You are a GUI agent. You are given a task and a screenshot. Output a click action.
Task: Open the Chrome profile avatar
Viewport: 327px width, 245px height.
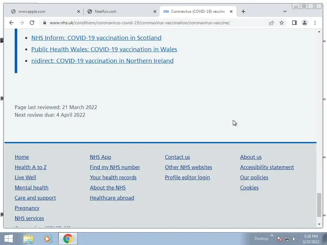(305, 23)
